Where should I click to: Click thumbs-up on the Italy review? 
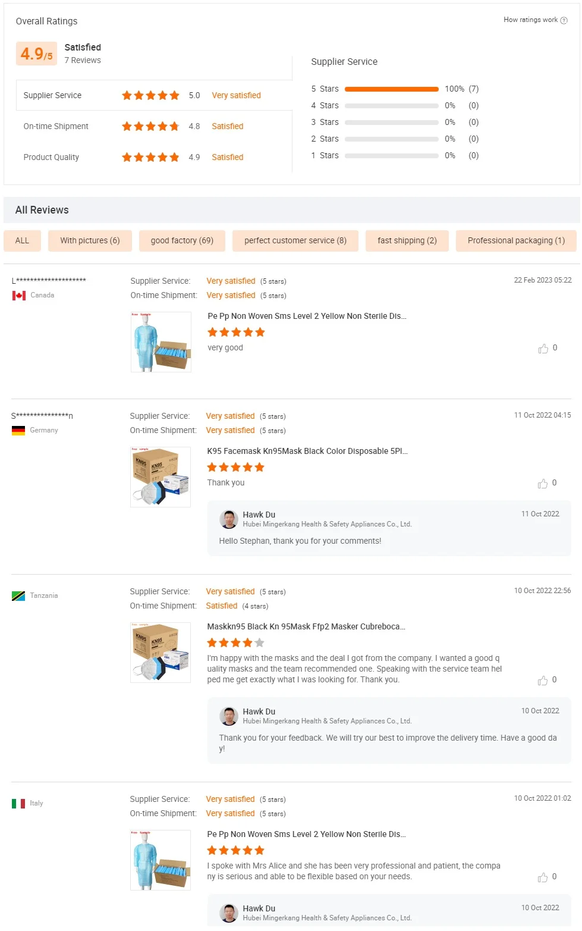click(x=542, y=877)
